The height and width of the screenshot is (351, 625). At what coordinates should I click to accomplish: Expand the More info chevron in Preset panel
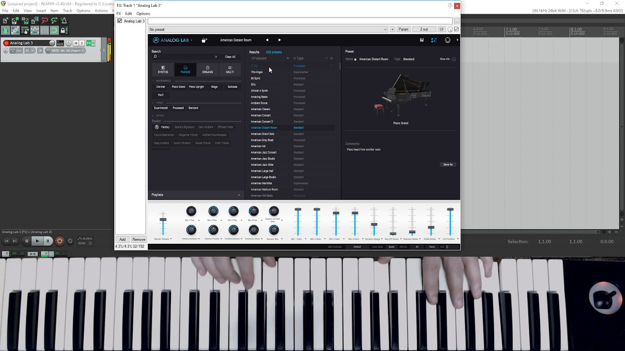pos(454,59)
